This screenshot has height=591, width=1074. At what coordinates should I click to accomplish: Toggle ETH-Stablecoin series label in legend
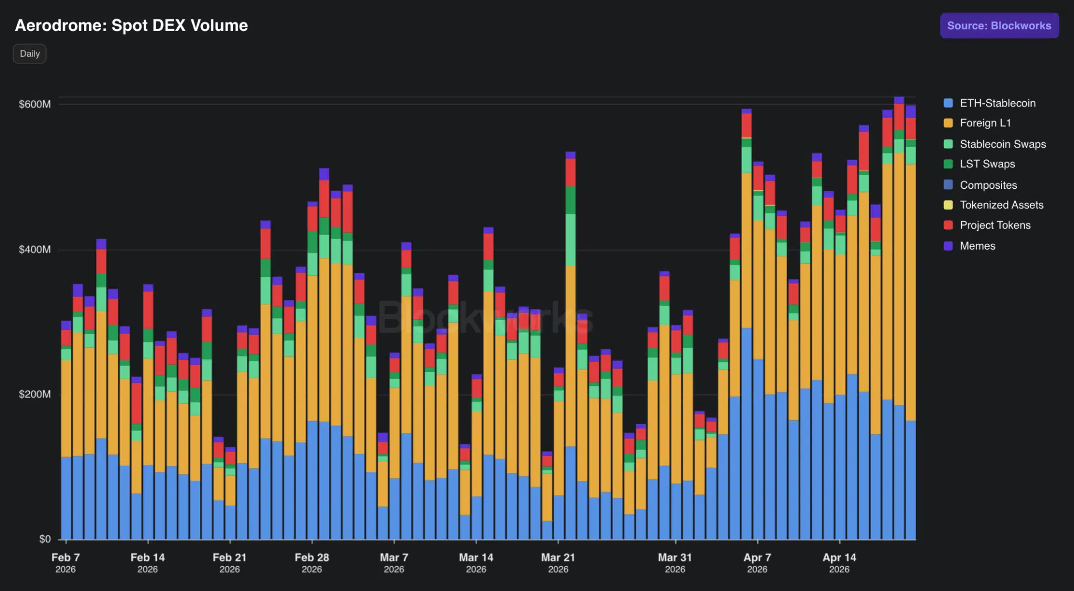[997, 103]
